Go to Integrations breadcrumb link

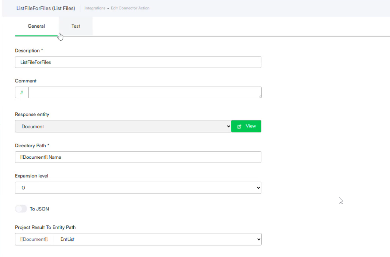[x=95, y=8]
